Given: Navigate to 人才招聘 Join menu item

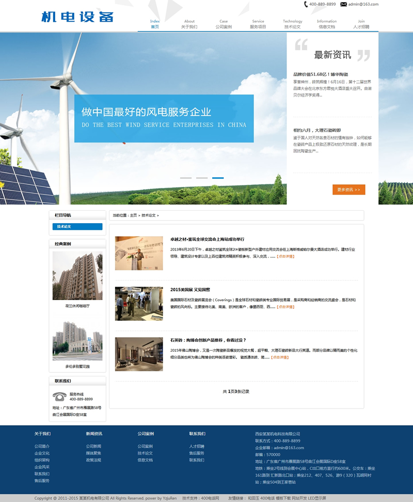Looking at the screenshot, I should tap(361, 24).
